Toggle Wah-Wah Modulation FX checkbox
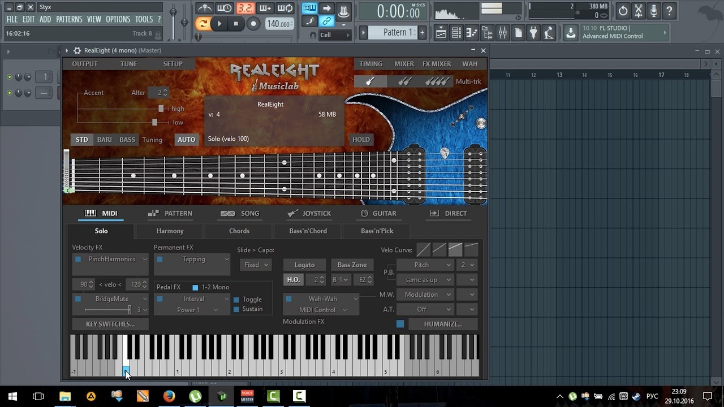The image size is (724, 407). (x=288, y=298)
